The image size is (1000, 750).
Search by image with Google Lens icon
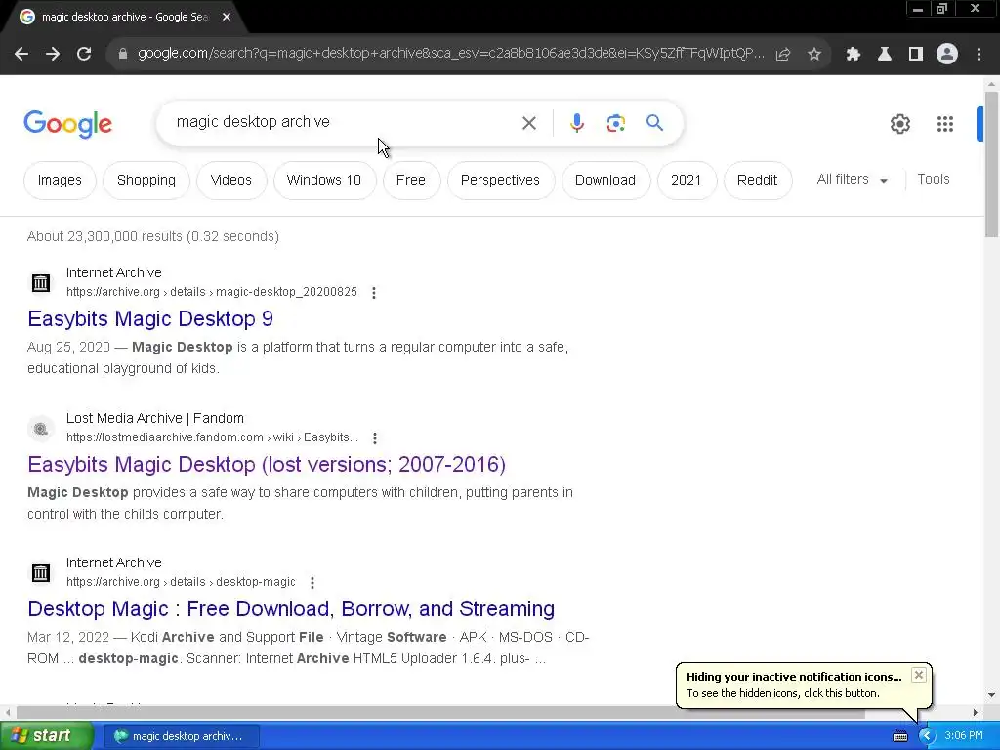click(x=616, y=123)
